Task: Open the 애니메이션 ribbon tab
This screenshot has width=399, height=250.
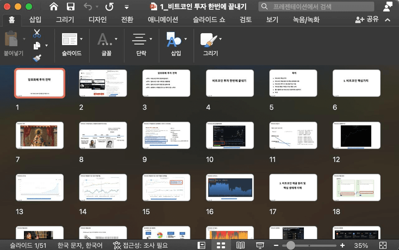Action: (x=163, y=20)
